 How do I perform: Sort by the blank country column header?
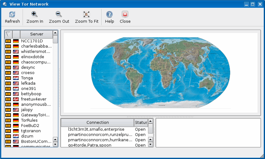click(x=16, y=34)
